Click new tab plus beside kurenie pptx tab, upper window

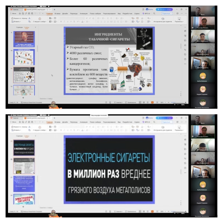54,9
